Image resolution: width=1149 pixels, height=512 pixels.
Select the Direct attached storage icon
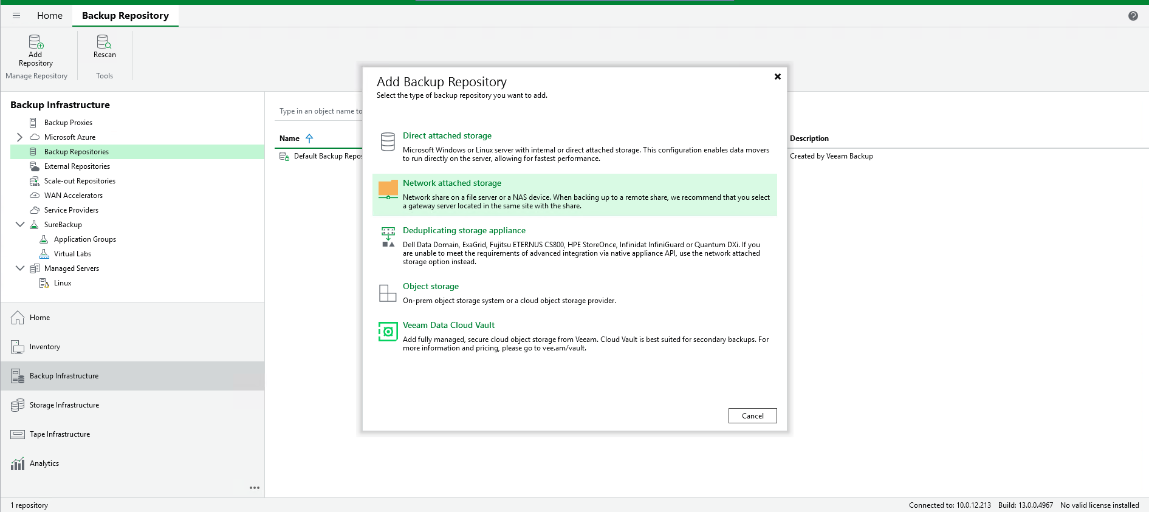coord(388,142)
